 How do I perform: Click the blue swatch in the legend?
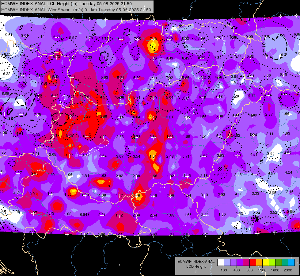tap(292, 263)
